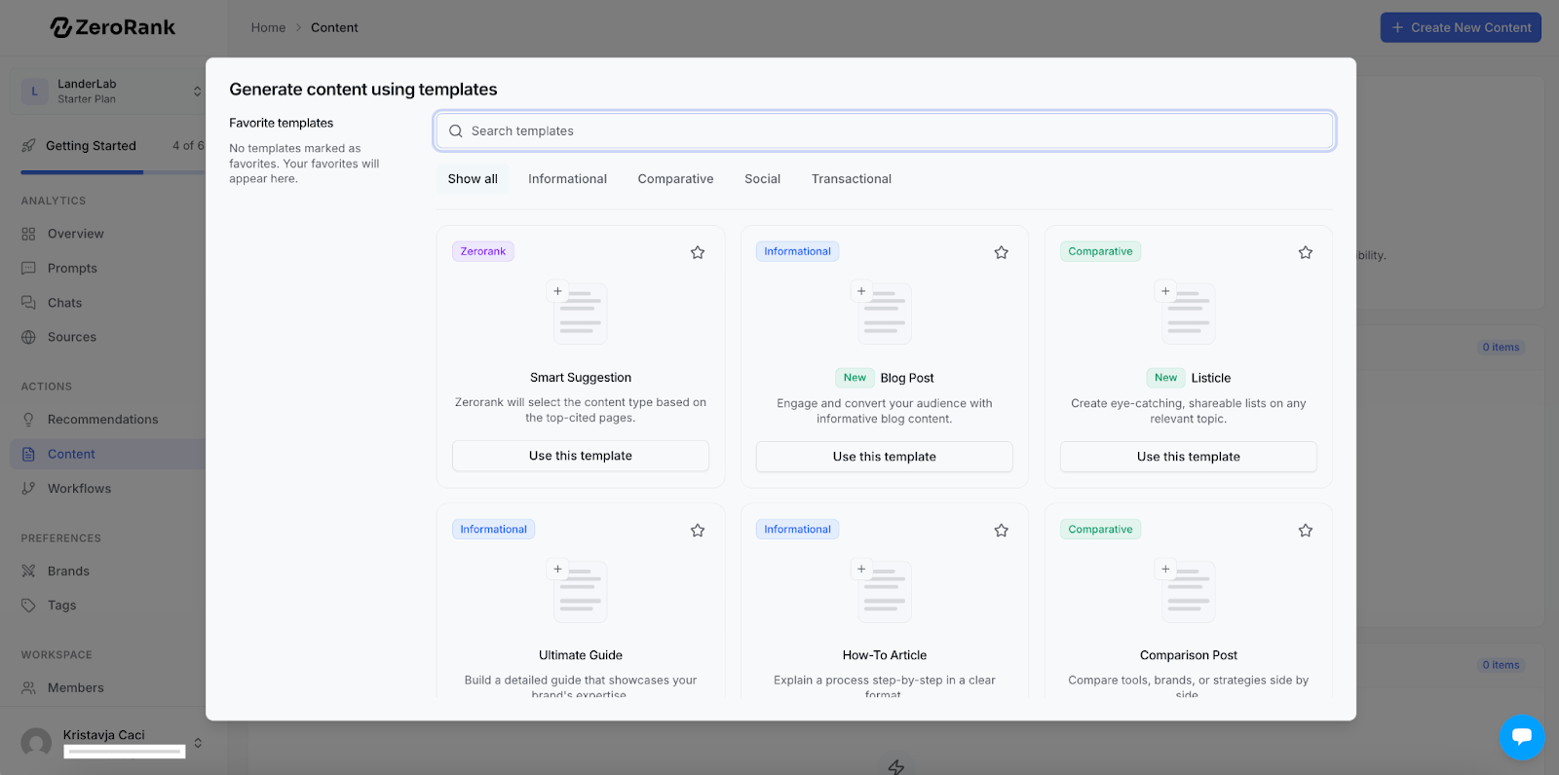
Task: Open Getting Started checklist
Action: 91,146
